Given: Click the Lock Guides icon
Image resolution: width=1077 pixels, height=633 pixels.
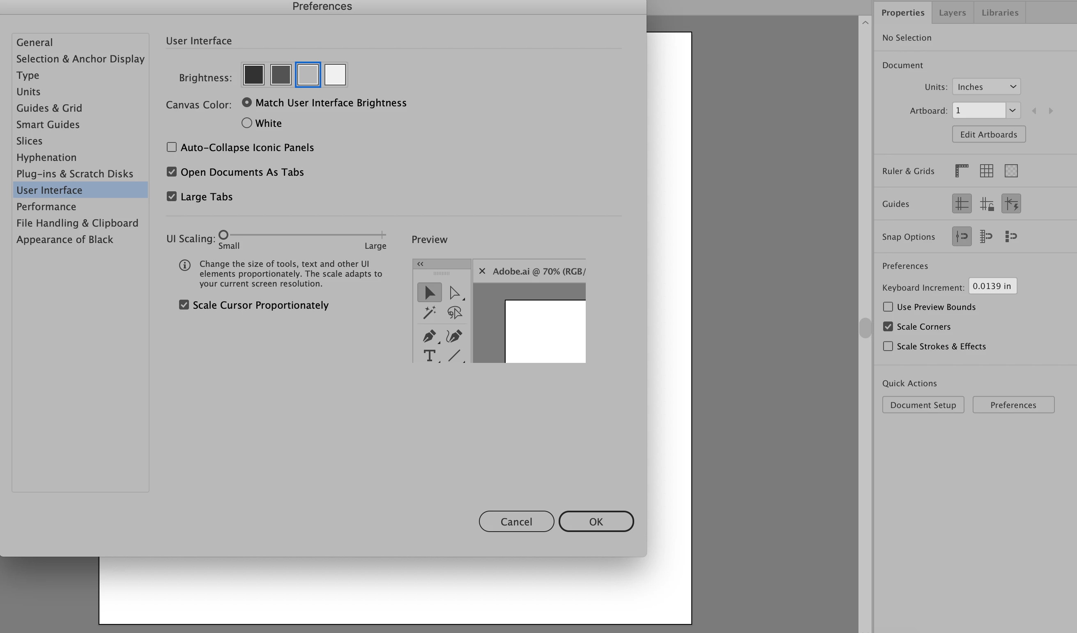Looking at the screenshot, I should pyautogui.click(x=986, y=204).
